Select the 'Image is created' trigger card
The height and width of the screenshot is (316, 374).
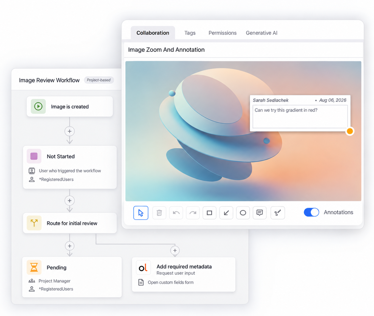point(70,106)
